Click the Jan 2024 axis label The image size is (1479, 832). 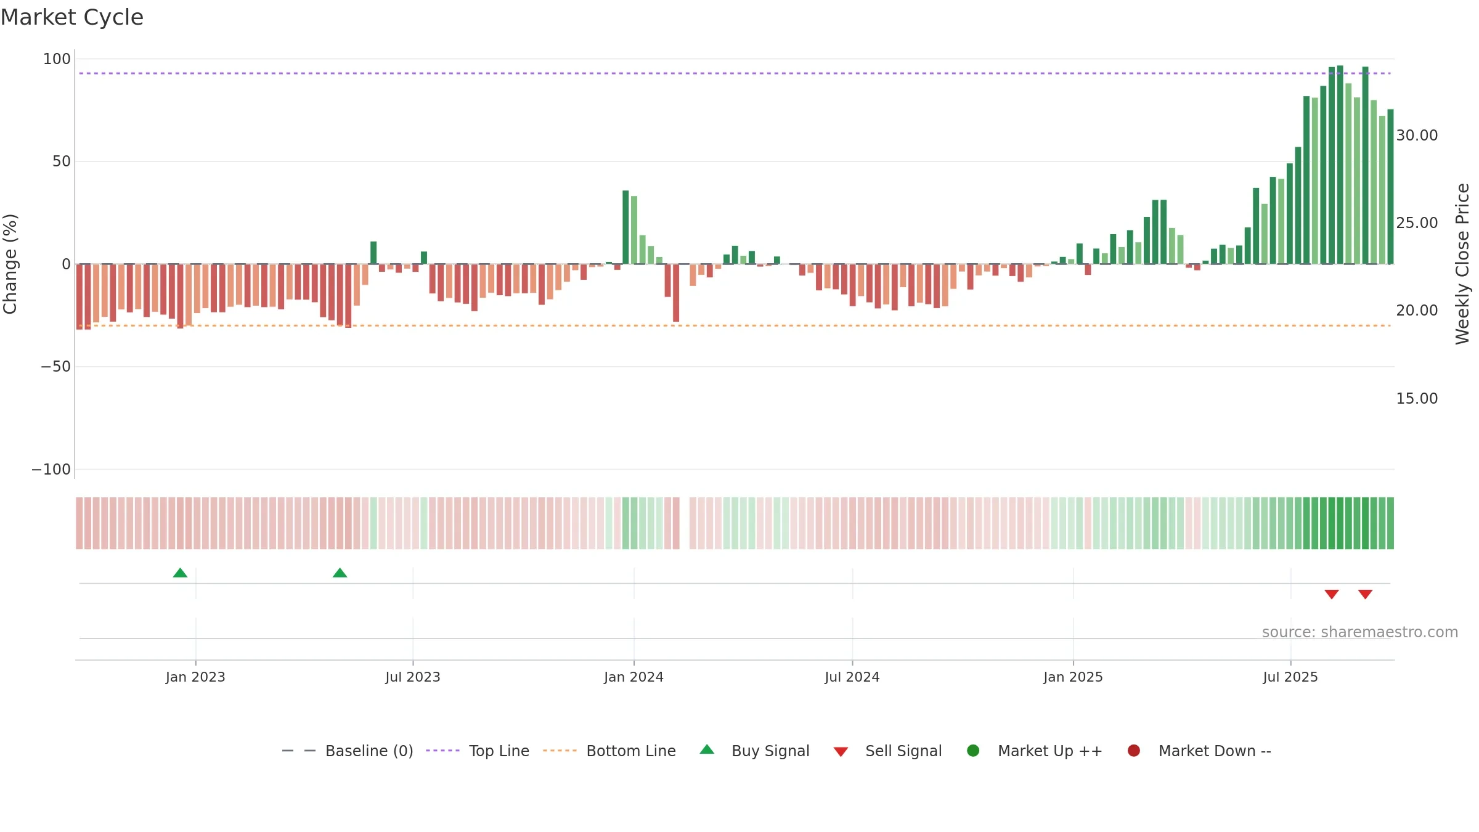(634, 677)
